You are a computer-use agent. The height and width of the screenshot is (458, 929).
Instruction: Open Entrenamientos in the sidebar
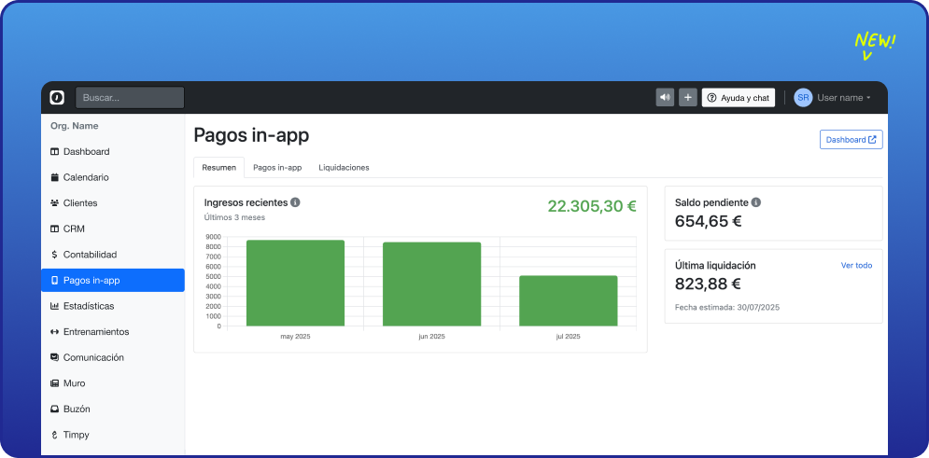[x=113, y=332]
